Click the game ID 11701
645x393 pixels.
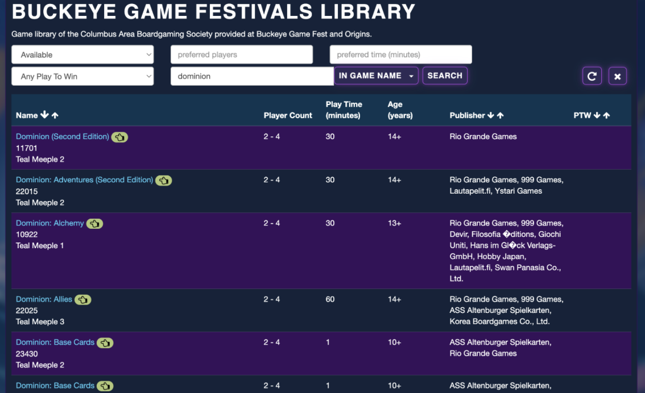(26, 148)
